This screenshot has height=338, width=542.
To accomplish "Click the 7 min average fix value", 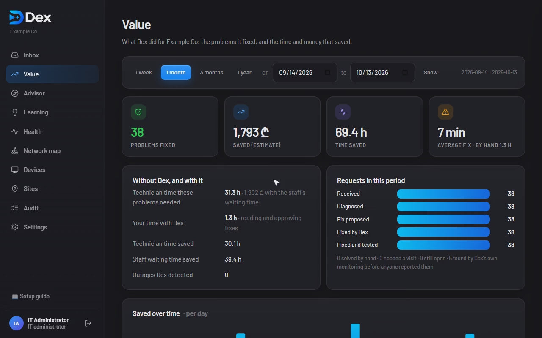I will [451, 132].
